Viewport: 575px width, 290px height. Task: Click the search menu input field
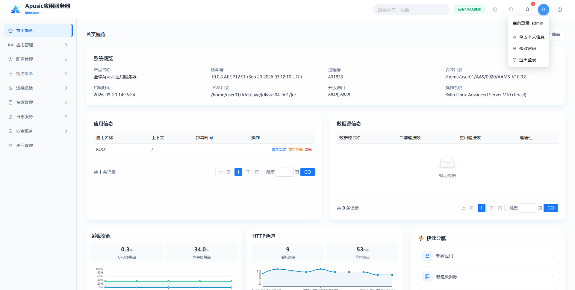coord(411,10)
